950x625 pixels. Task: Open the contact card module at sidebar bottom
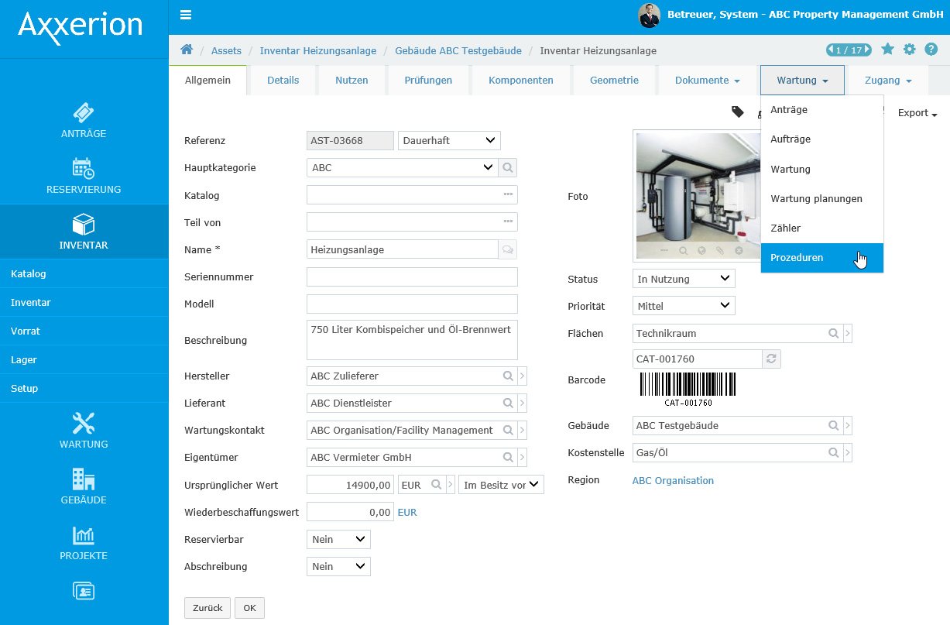[x=84, y=591]
